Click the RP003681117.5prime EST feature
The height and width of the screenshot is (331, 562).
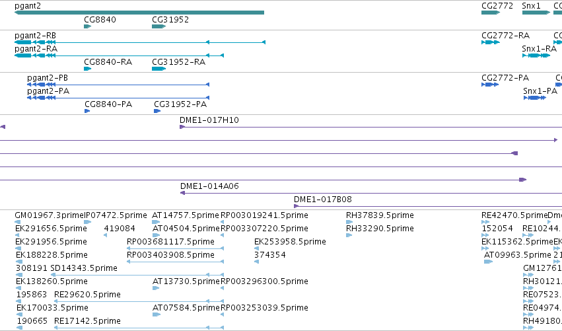pos(175,248)
